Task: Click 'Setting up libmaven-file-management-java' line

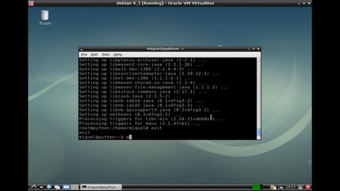Action: click(x=154, y=87)
